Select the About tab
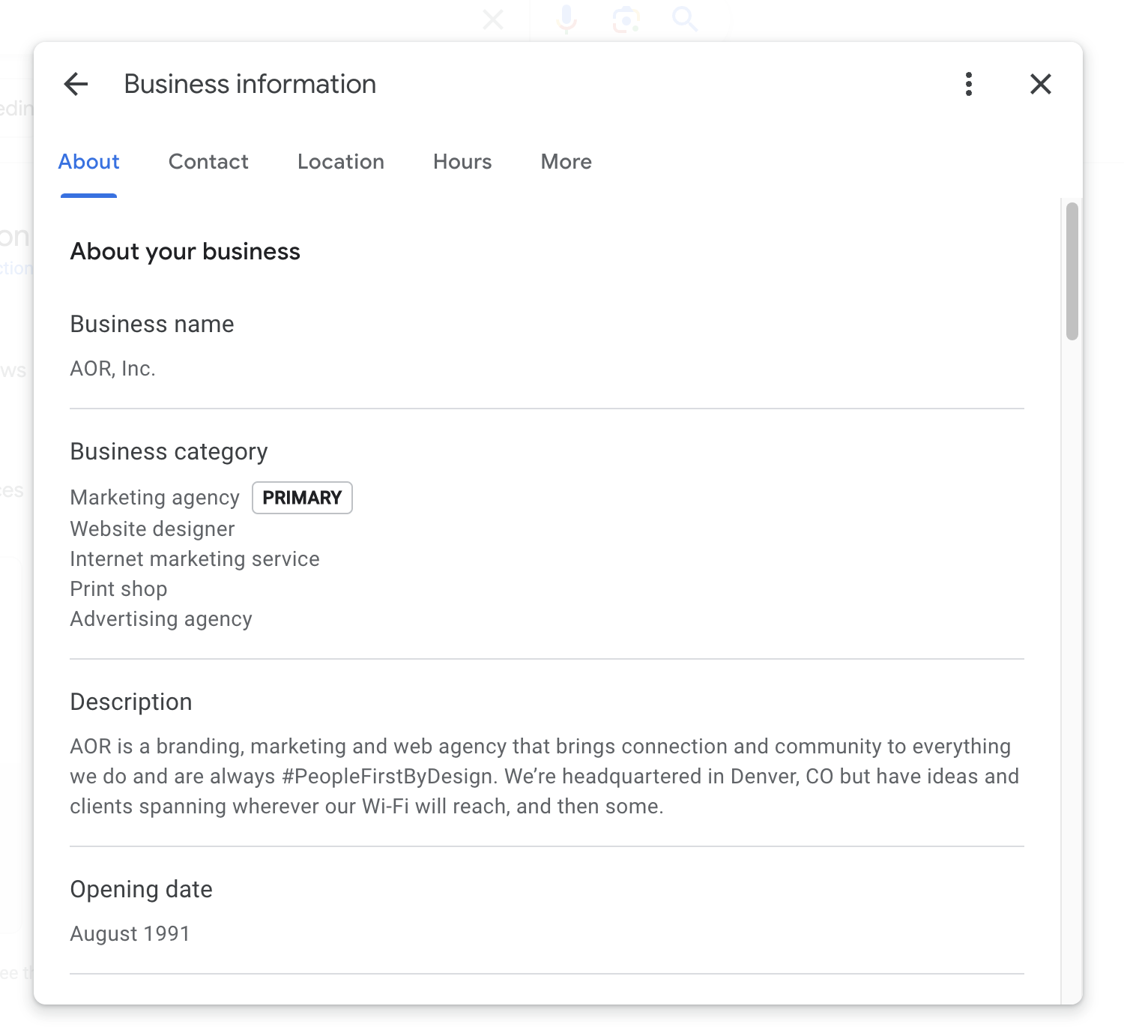 (88, 162)
